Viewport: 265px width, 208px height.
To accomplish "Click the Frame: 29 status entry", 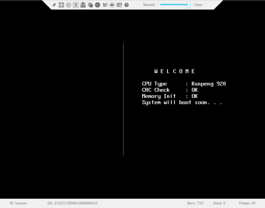I will click(x=247, y=203).
